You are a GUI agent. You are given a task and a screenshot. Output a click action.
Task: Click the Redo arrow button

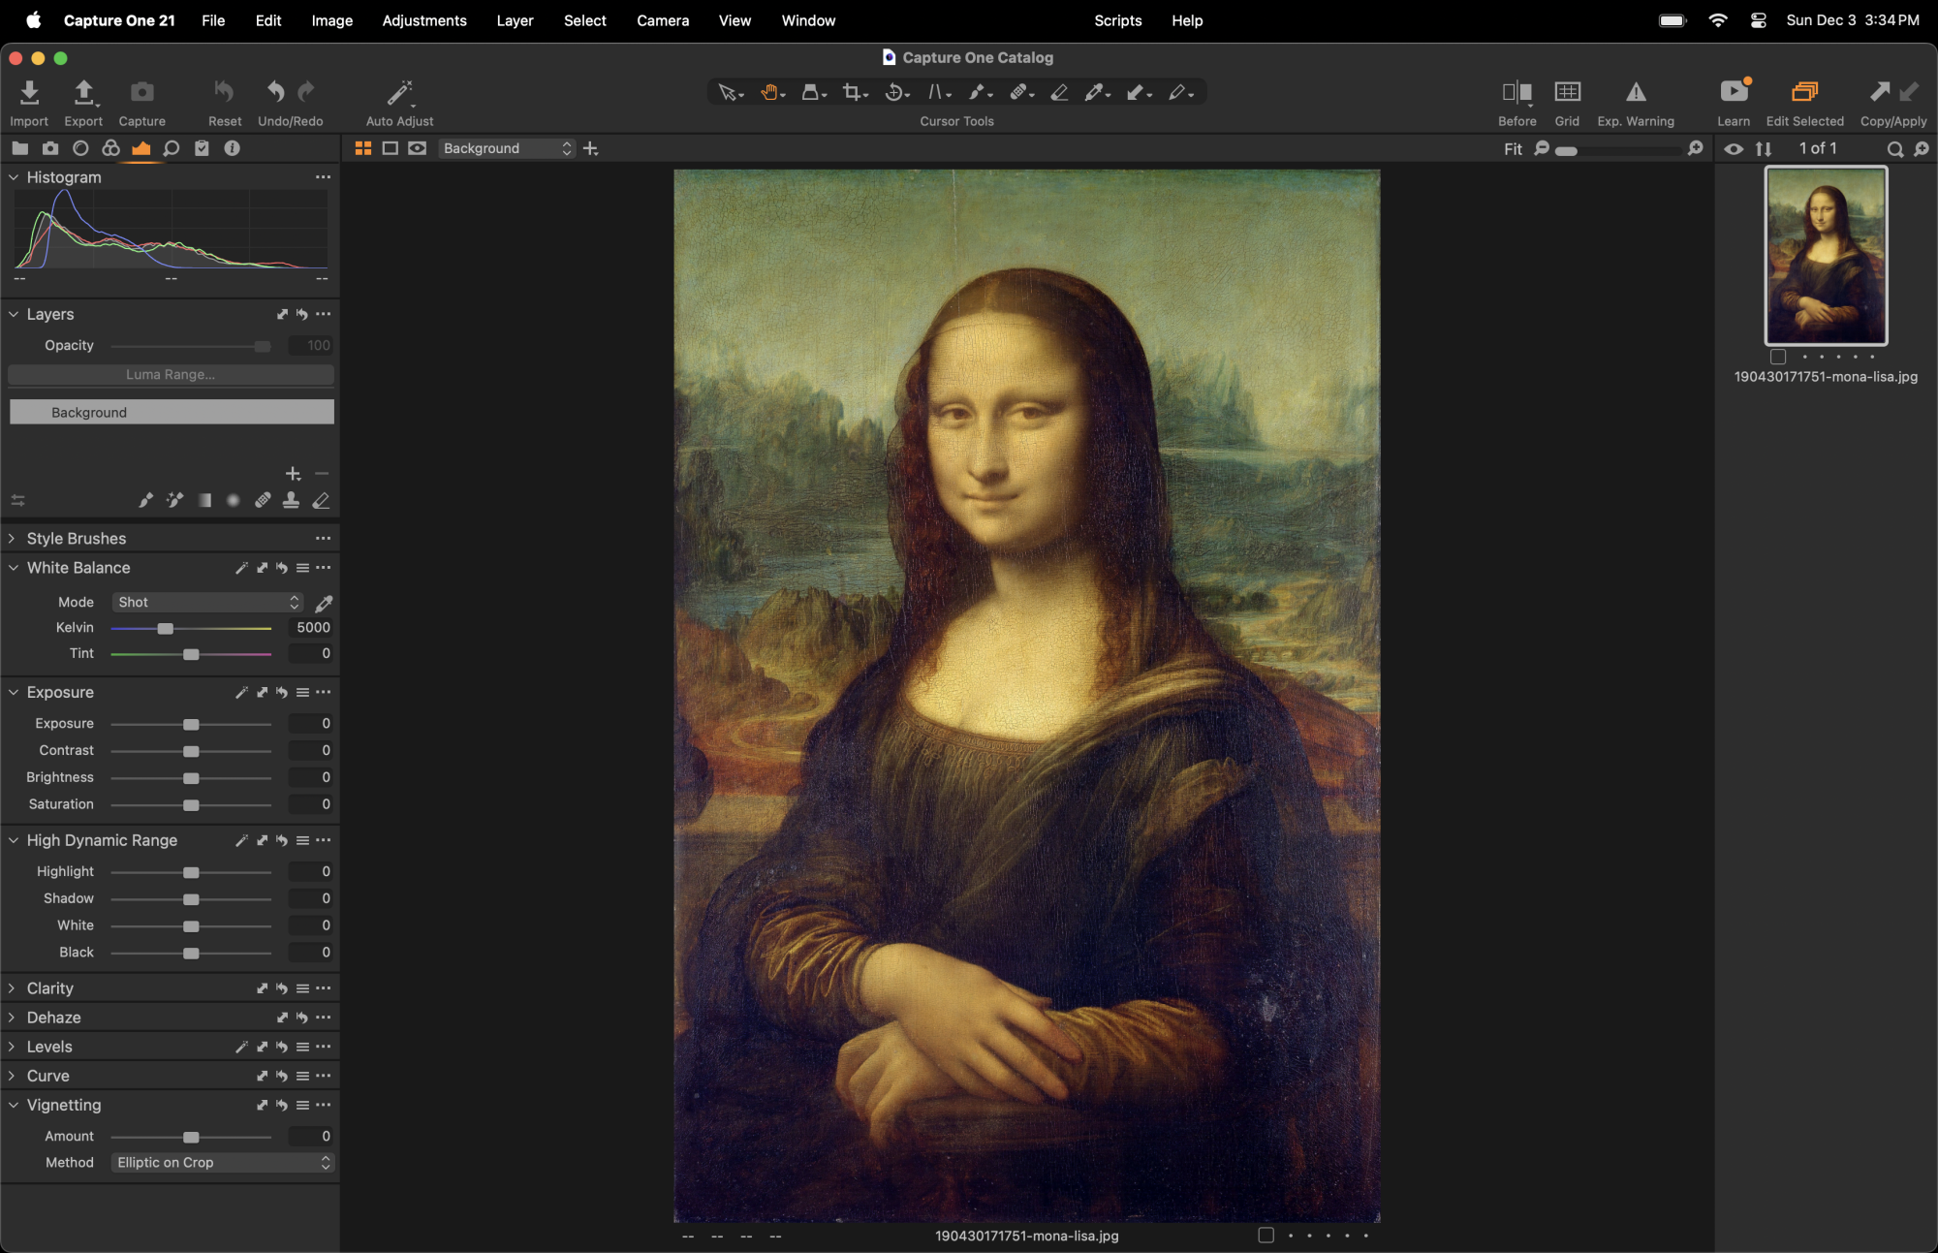[306, 92]
